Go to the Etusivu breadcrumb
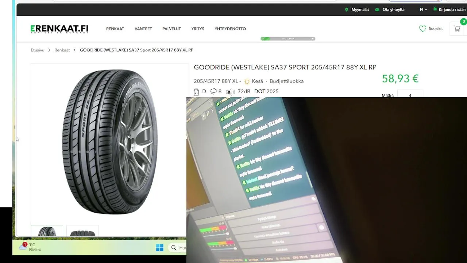467x263 pixels. tap(38, 50)
